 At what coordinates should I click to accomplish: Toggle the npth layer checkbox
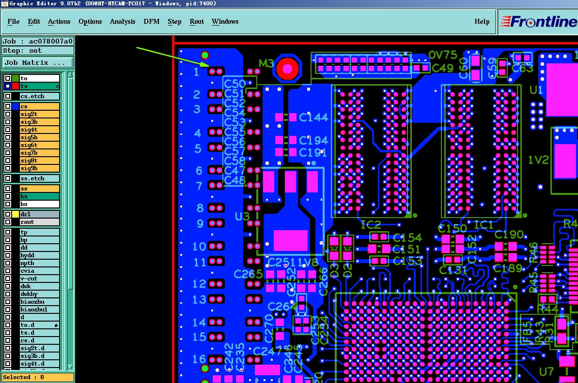(8, 263)
